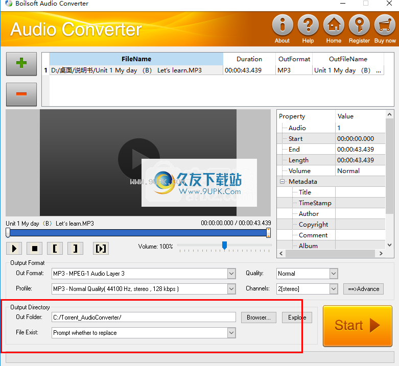Select the Title metadata row
Viewport: 399px width, 366px height.
coord(331,192)
